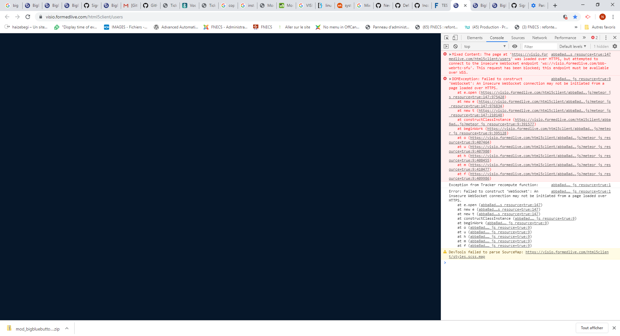Click the 'Tout afficher' downloads button
Viewport: 620px width, 336px height.
coord(592,328)
